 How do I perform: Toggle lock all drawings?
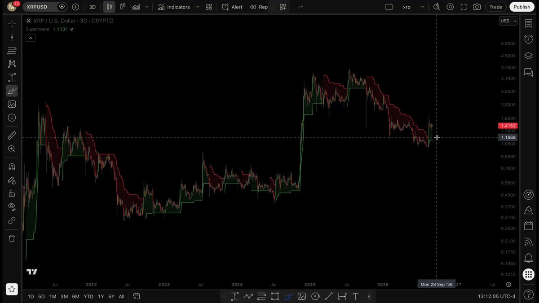pyautogui.click(x=12, y=194)
